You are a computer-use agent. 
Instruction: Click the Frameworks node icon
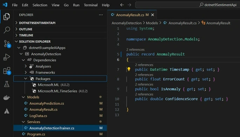point(32,72)
